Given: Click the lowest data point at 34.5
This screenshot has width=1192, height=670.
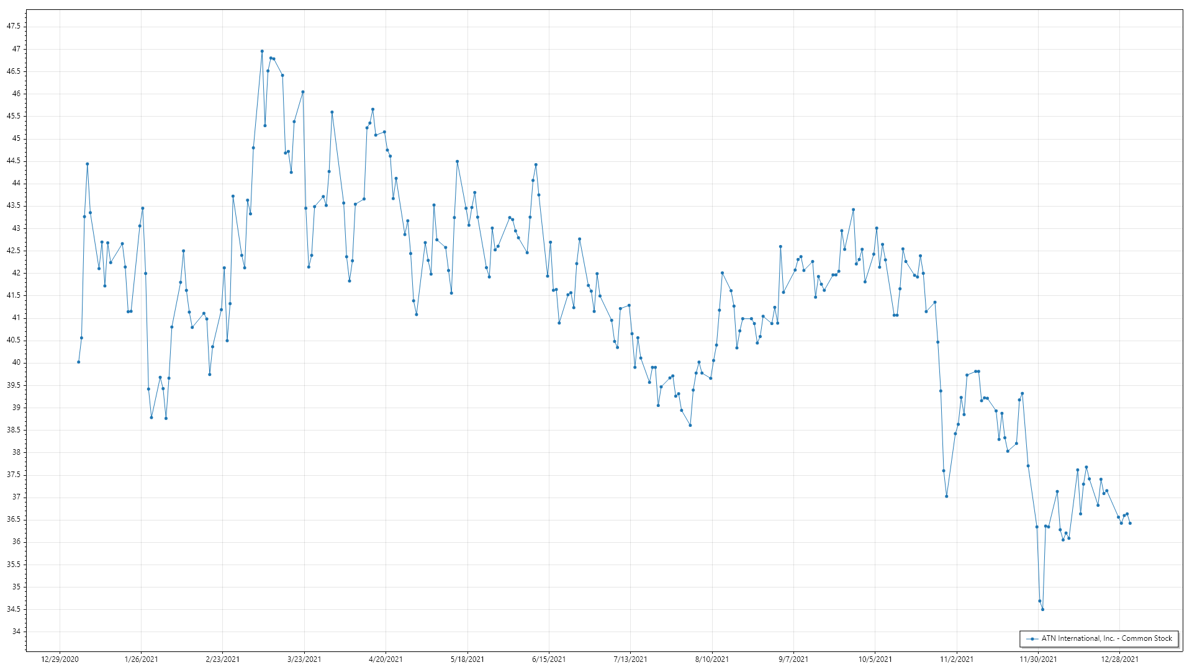Looking at the screenshot, I should tap(1042, 610).
